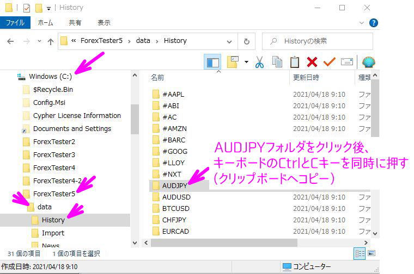Select the AUDUSD folder
This screenshot has width=414, height=274.
176,197
